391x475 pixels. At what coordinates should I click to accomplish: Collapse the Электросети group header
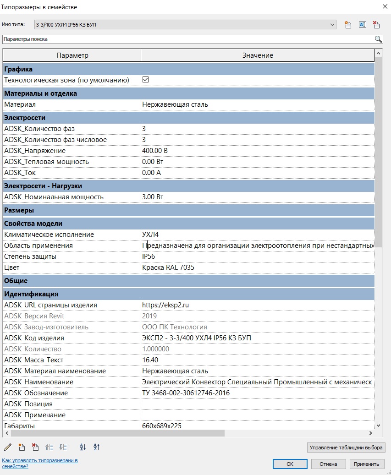(x=189, y=118)
